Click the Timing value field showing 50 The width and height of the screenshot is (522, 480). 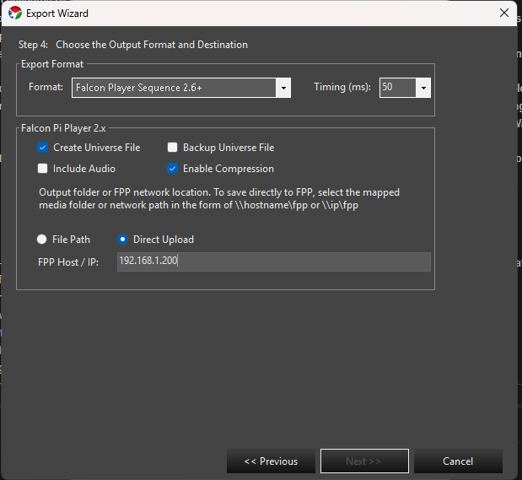[397, 88]
